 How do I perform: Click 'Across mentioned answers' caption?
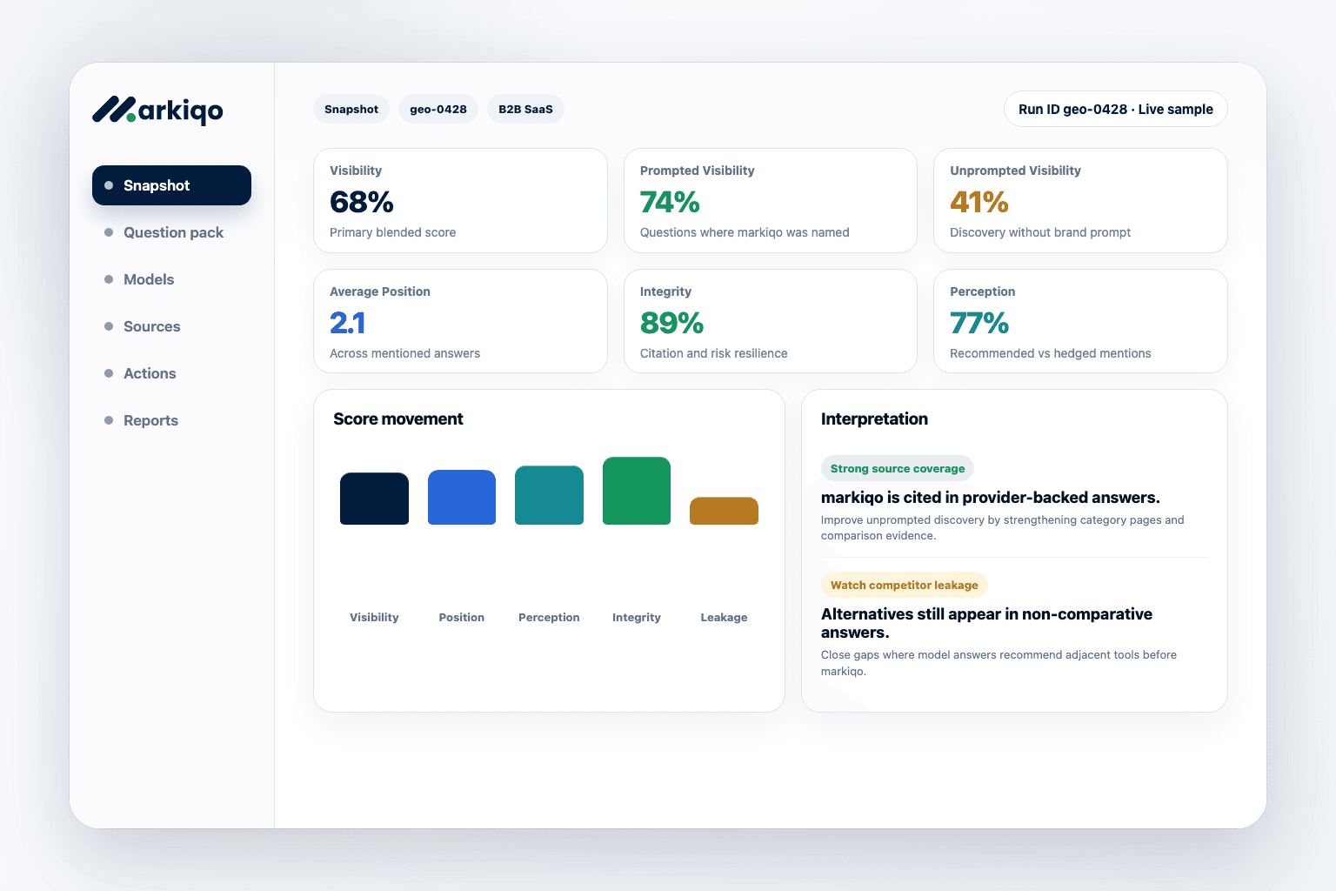pyautogui.click(x=405, y=353)
